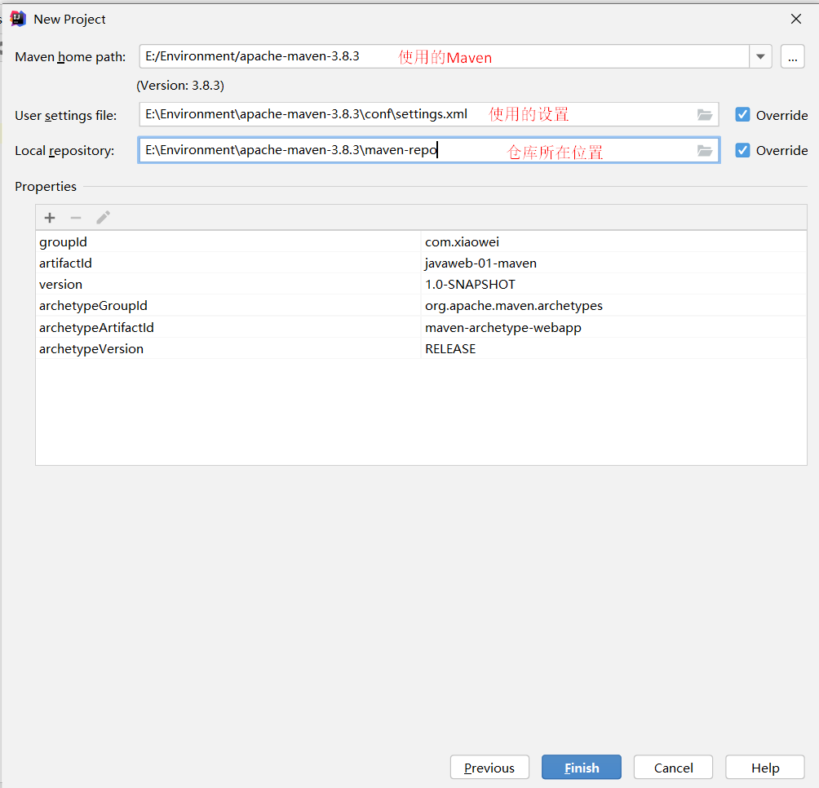The width and height of the screenshot is (819, 788).
Task: Toggle Override for Local repository
Action: tap(742, 150)
